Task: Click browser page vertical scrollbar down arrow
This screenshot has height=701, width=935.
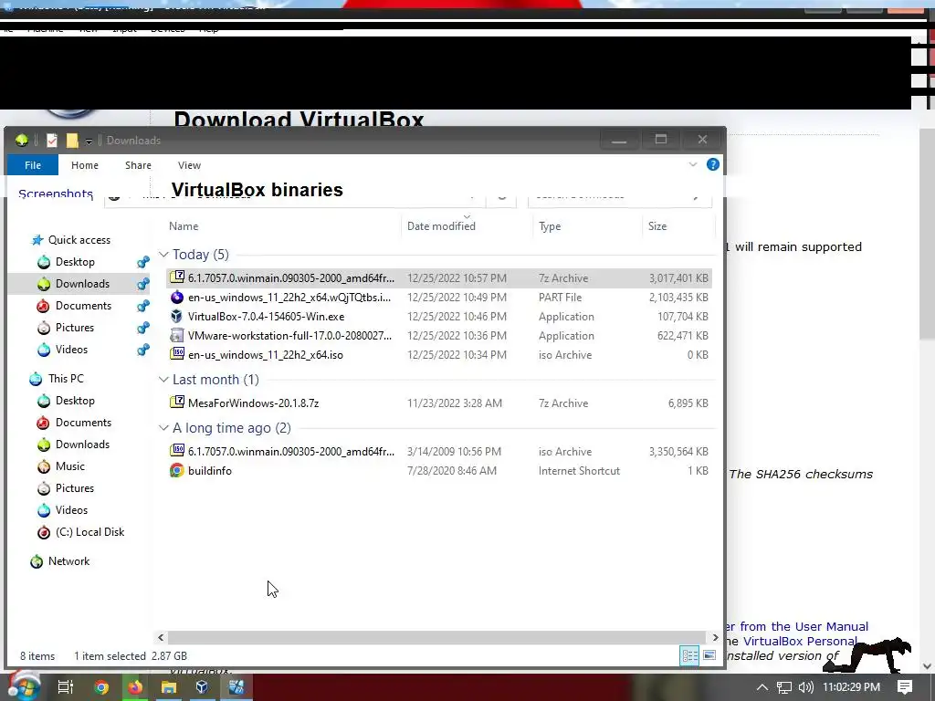Action: (928, 665)
